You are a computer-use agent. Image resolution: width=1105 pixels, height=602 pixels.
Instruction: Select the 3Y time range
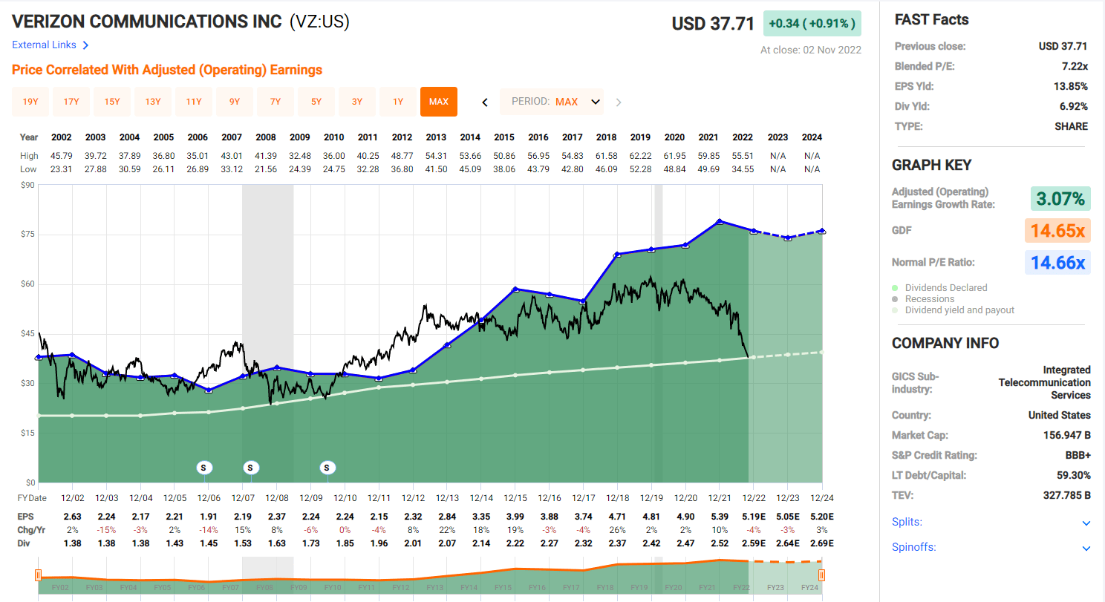pyautogui.click(x=357, y=102)
